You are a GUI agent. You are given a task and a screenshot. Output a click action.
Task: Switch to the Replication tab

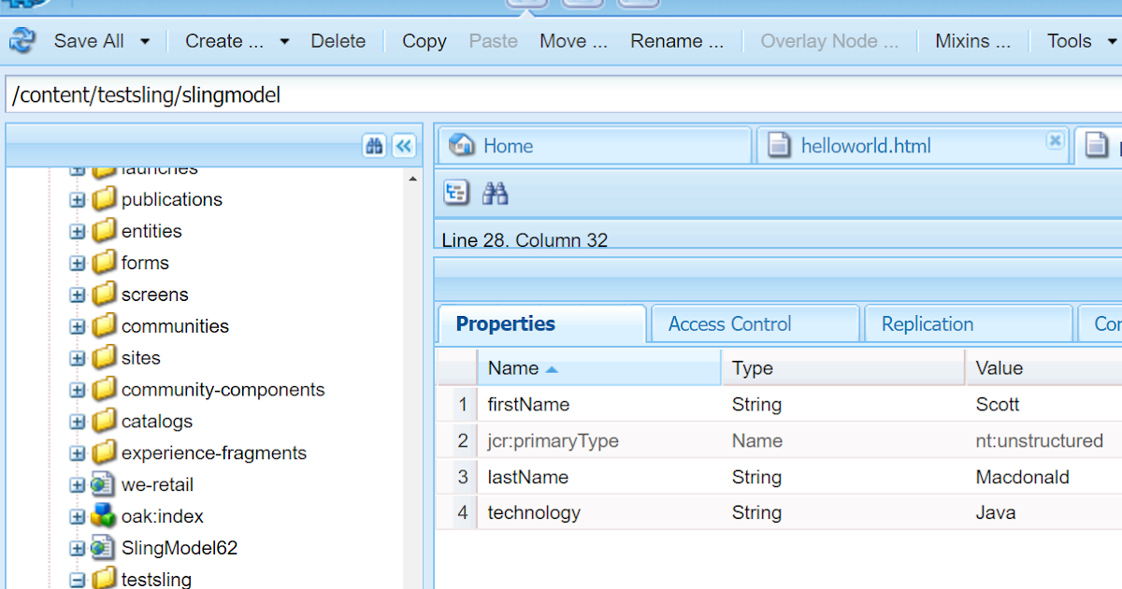click(926, 323)
